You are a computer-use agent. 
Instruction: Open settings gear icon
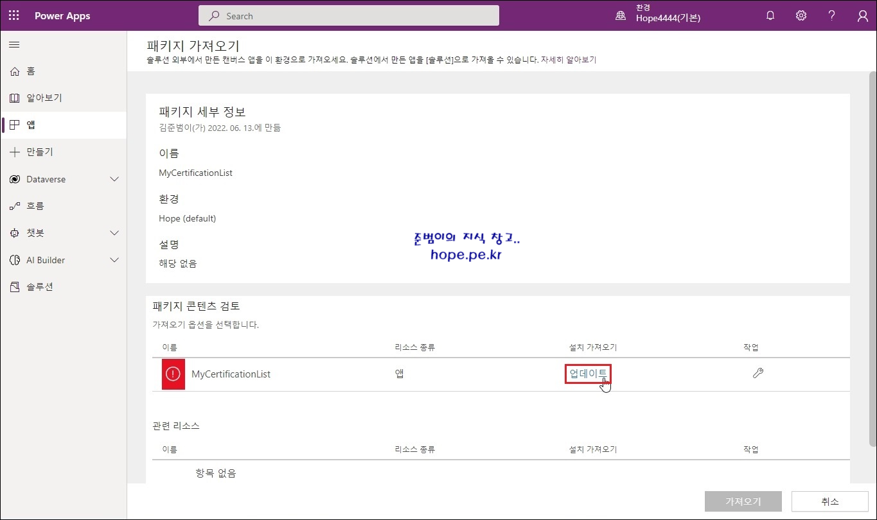801,16
